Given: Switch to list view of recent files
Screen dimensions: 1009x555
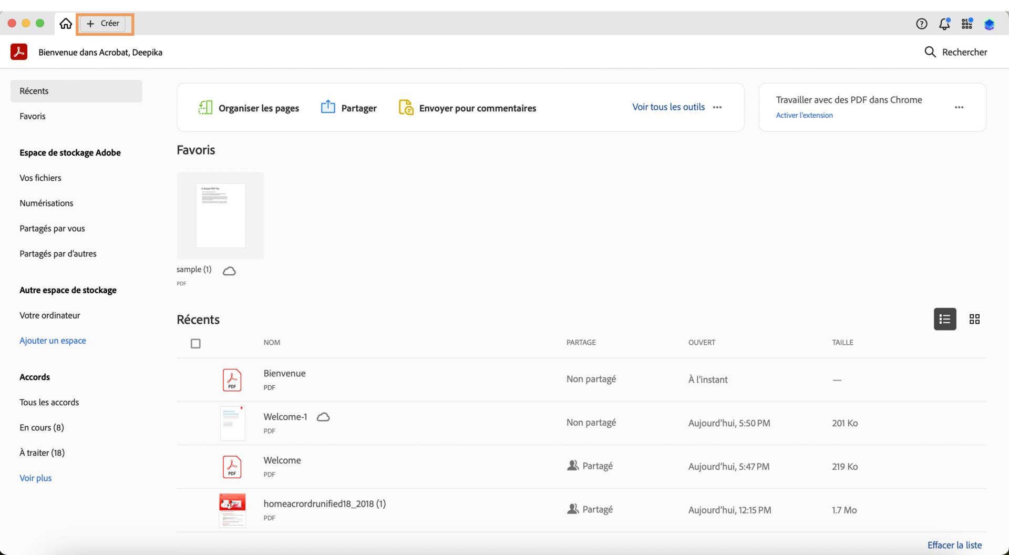Looking at the screenshot, I should pyautogui.click(x=944, y=319).
